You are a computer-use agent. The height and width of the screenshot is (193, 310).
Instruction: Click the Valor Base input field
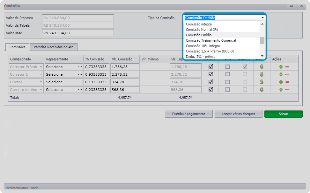tap(78, 33)
